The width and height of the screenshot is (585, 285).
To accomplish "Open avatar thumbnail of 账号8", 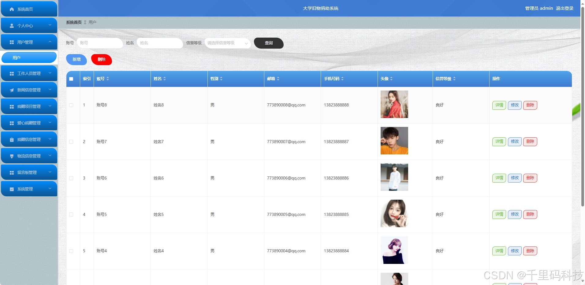I will pyautogui.click(x=394, y=104).
